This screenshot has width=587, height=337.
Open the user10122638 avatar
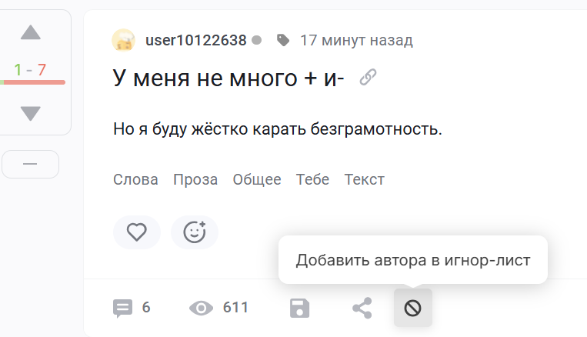(x=124, y=40)
